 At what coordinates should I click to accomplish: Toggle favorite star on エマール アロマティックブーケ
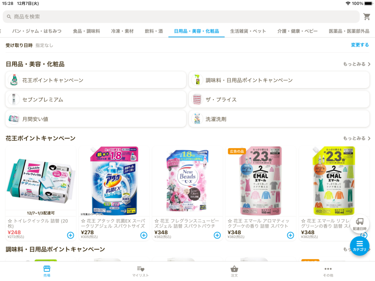230,221
